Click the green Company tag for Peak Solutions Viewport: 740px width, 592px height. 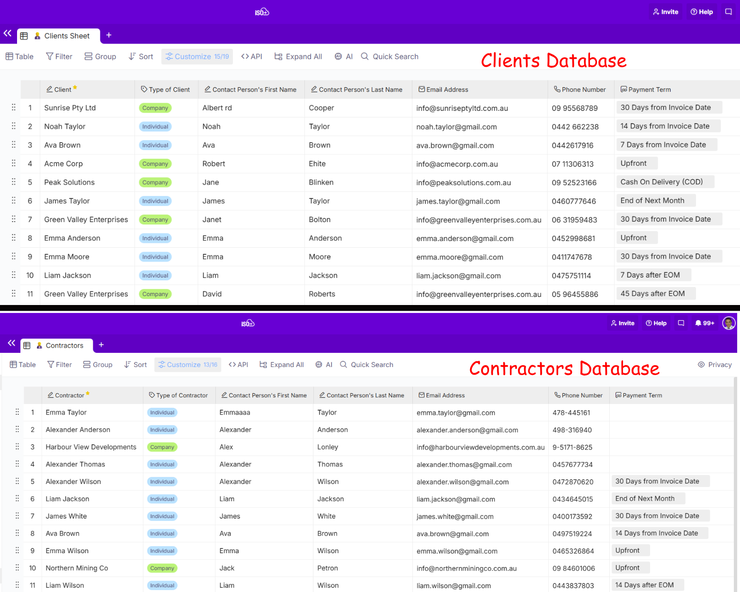[155, 182]
